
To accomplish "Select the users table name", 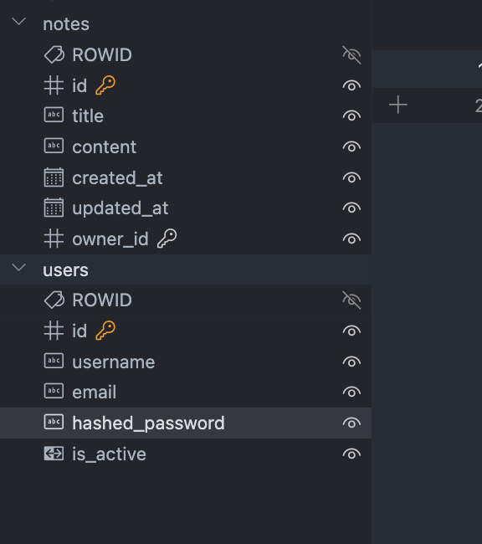I will [x=65, y=270].
